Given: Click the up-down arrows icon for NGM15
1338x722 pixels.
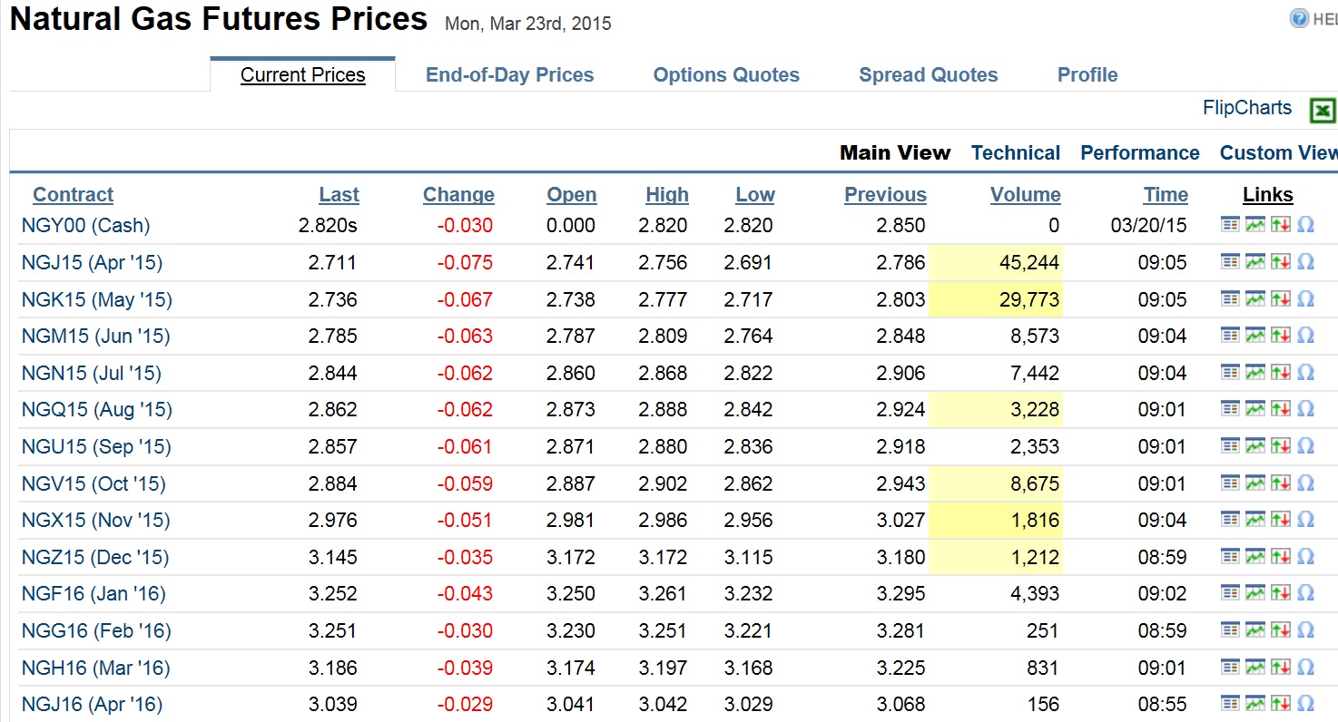Looking at the screenshot, I should (1281, 336).
